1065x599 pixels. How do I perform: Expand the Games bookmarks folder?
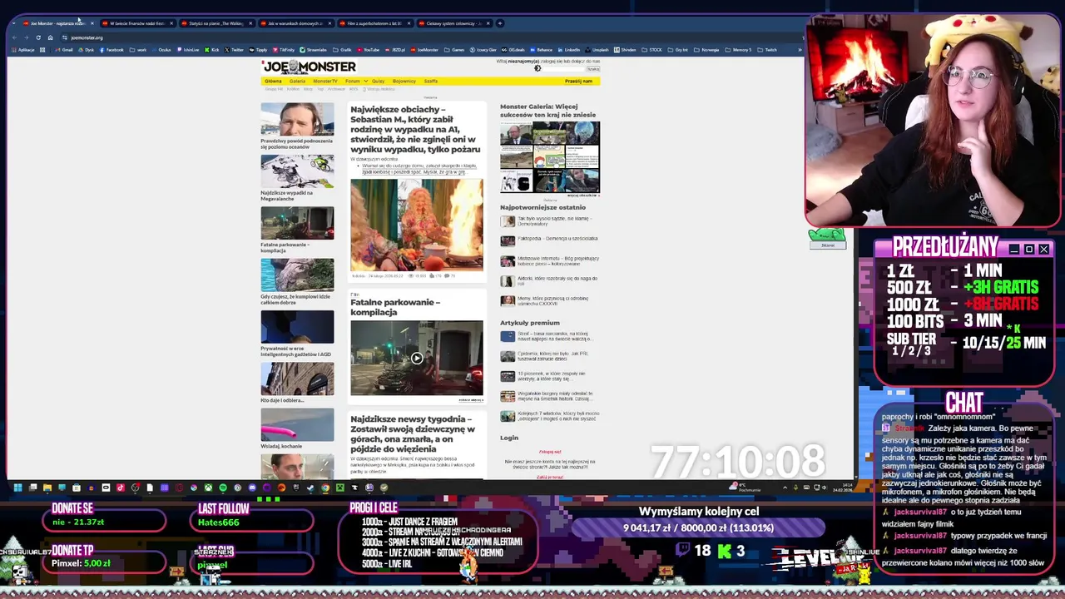click(455, 50)
